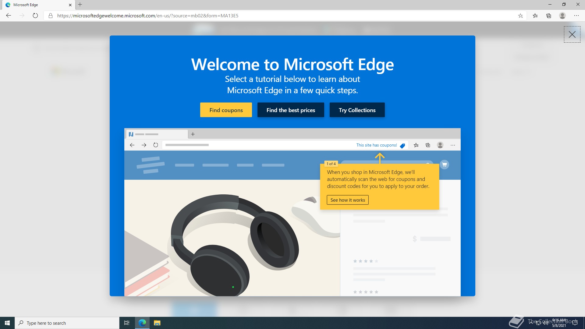Image resolution: width=585 pixels, height=329 pixels.
Task: Open the notification center icon
Action: [x=575, y=323]
